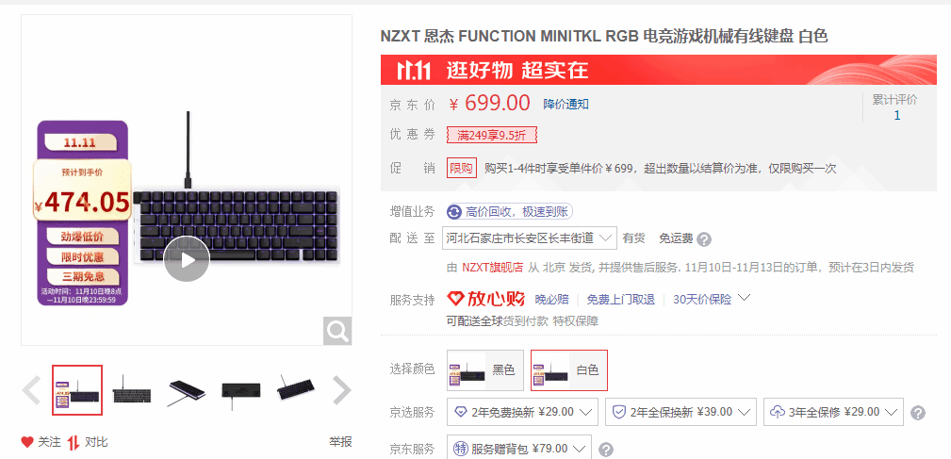
Task: Open free shipping help question mark
Action: pos(703,239)
